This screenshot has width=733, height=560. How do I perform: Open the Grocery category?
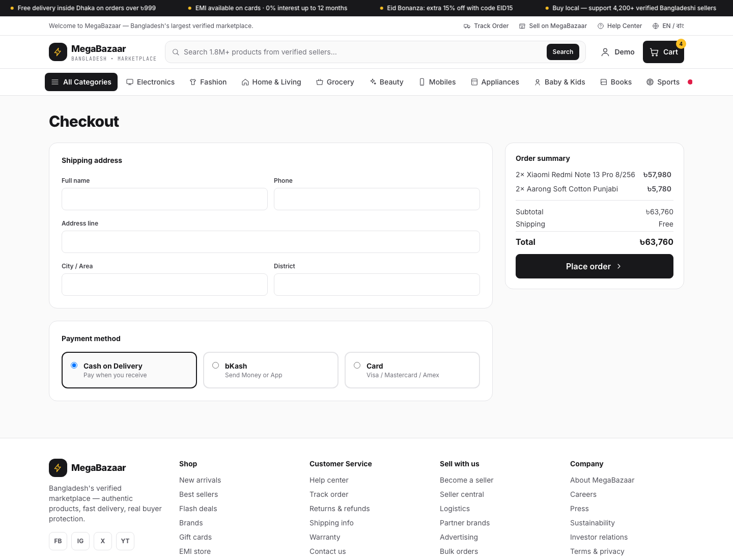click(x=335, y=82)
